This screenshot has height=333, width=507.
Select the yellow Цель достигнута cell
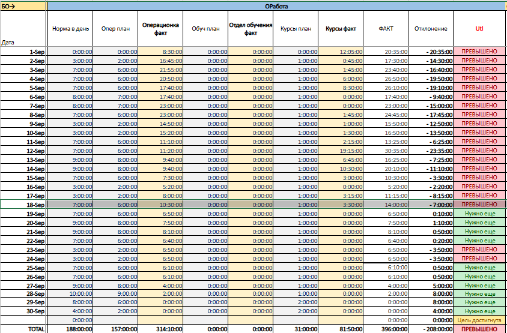point(480,320)
